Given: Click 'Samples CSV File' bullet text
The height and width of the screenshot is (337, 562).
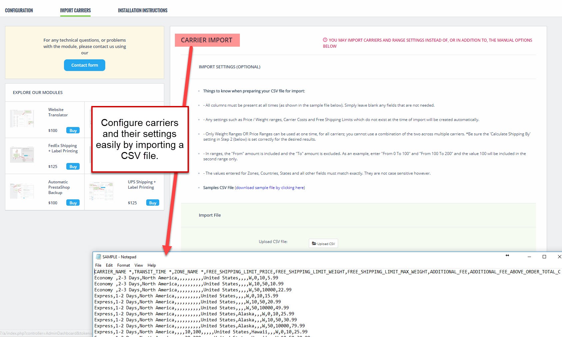Looking at the screenshot, I should point(219,188).
